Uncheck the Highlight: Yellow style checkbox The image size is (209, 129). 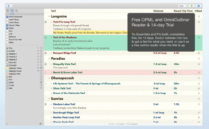coord(41,68)
